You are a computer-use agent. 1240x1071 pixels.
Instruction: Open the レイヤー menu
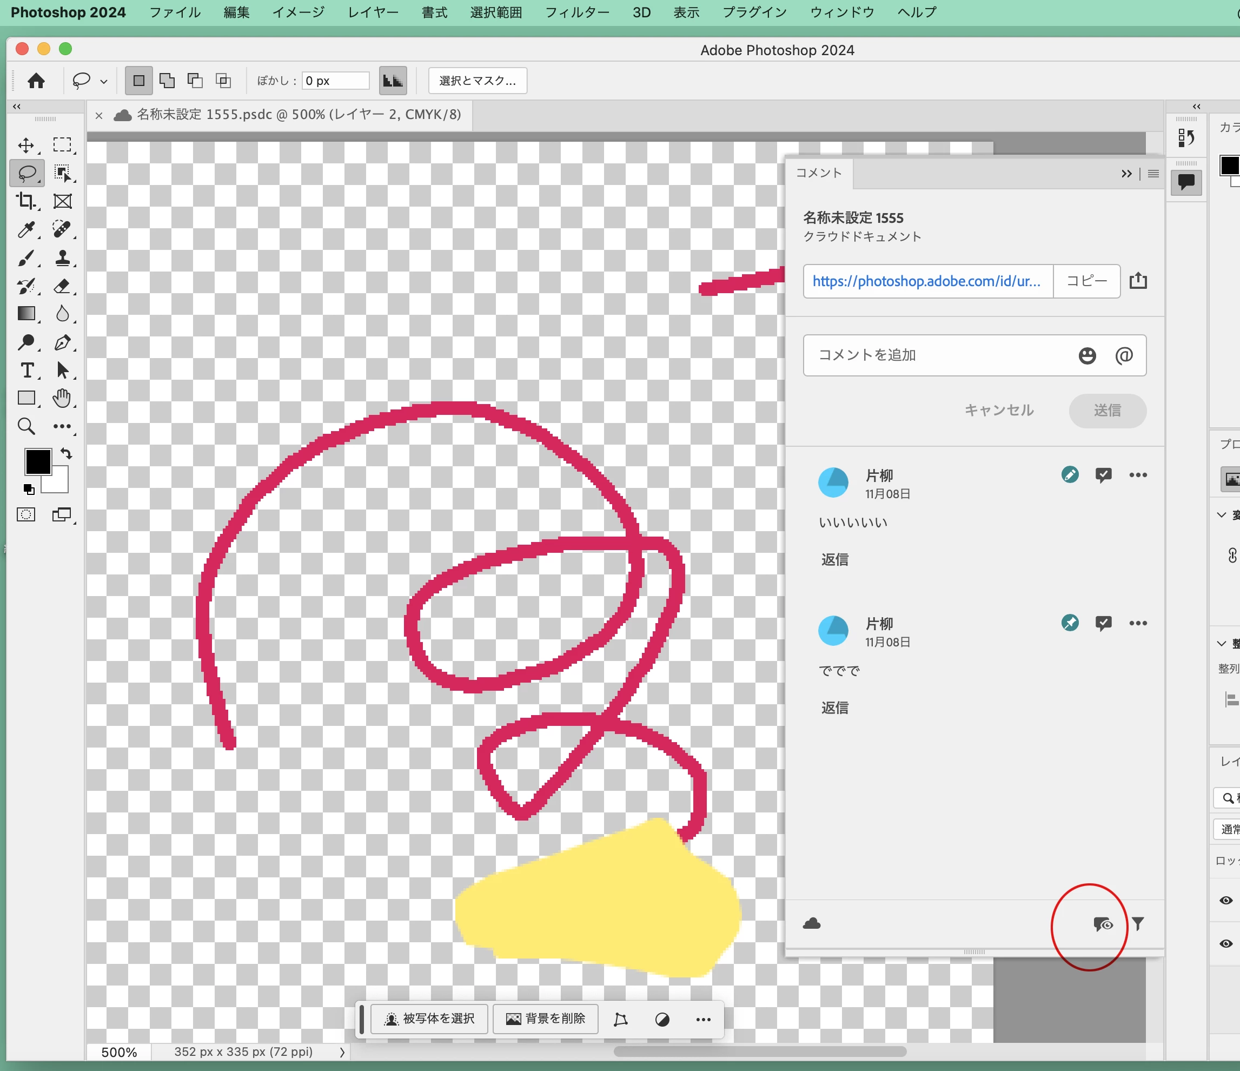tap(373, 12)
